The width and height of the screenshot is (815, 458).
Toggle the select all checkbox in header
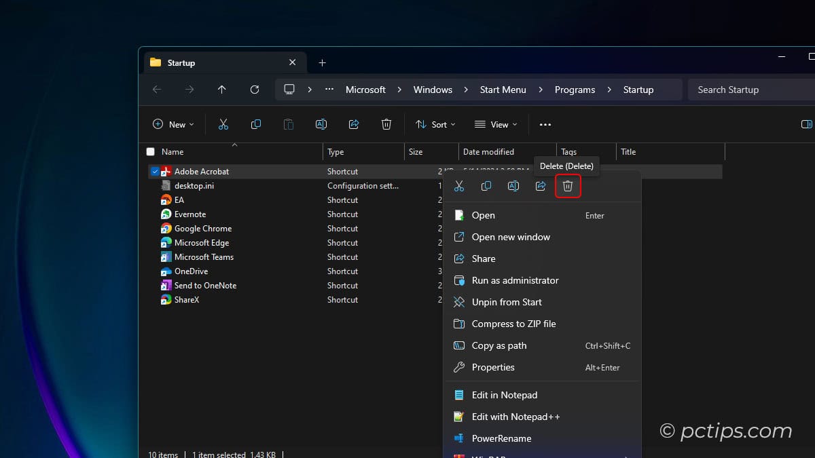pos(150,152)
